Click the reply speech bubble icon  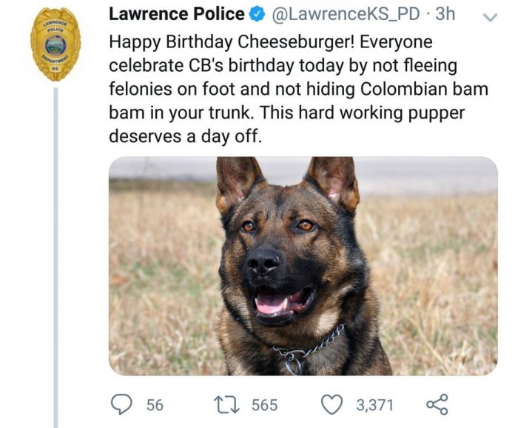pyautogui.click(x=120, y=404)
